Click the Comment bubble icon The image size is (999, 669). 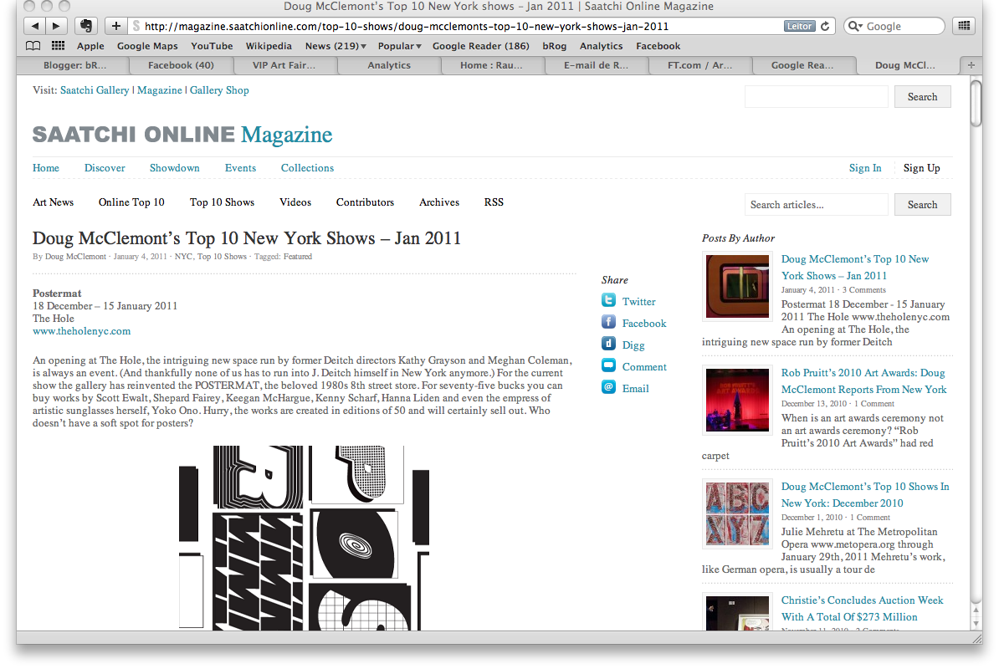pyautogui.click(x=609, y=365)
